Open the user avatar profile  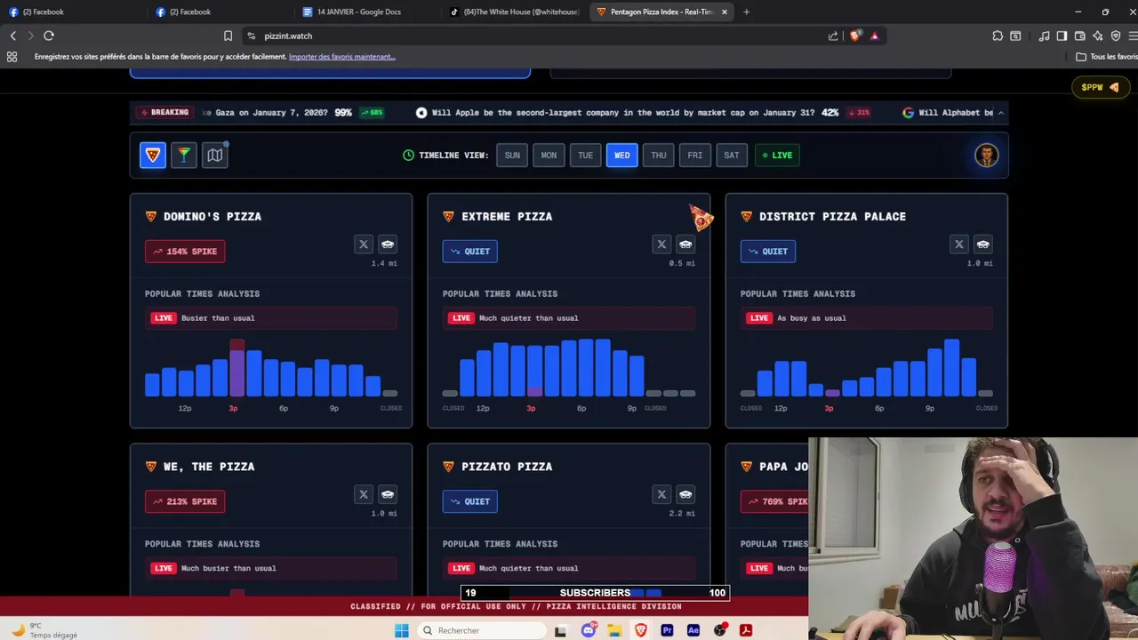986,155
